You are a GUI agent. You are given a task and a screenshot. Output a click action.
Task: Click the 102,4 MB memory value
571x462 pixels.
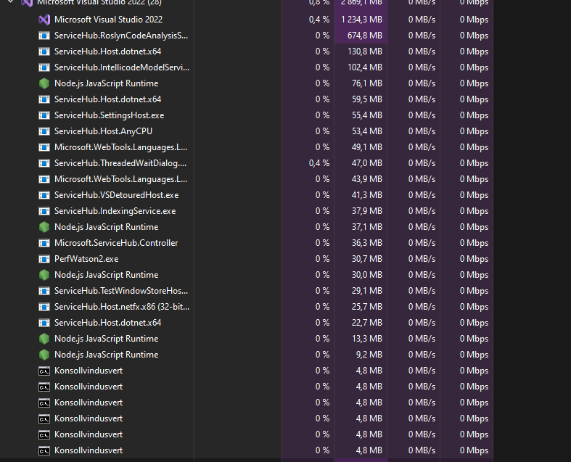click(365, 67)
